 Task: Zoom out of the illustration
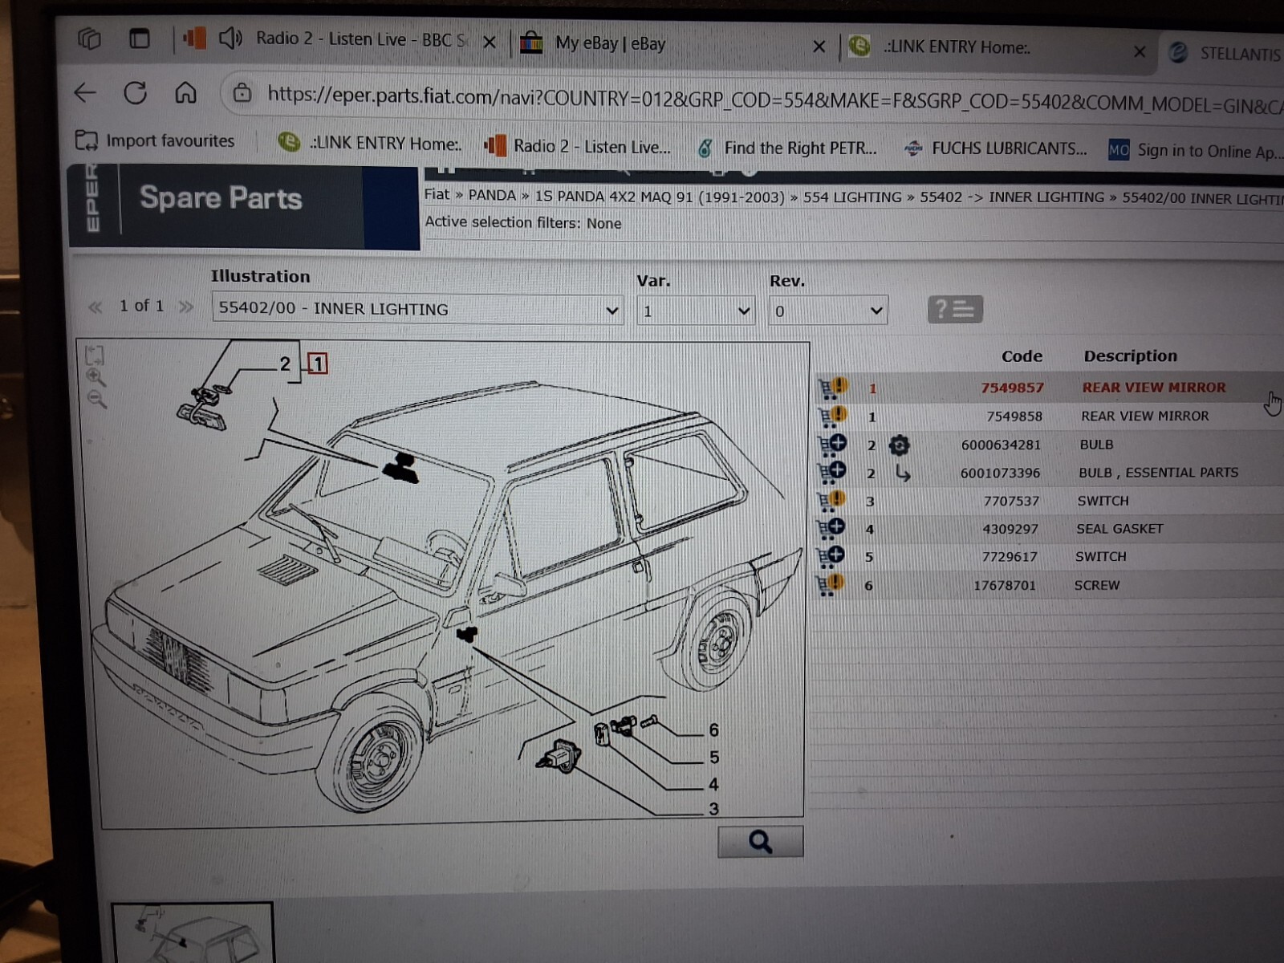(x=96, y=398)
